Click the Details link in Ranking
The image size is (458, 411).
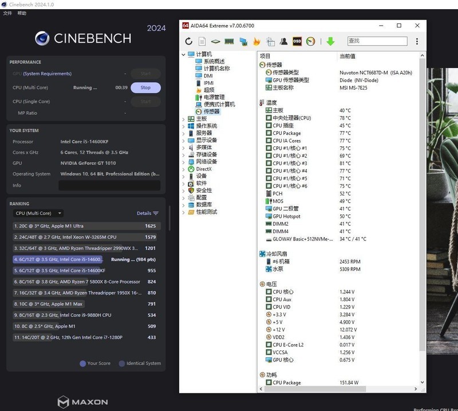coord(147,213)
